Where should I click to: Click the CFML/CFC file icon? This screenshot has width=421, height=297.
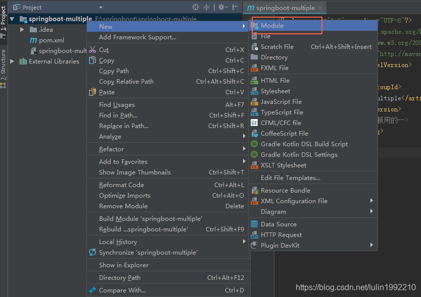click(254, 123)
